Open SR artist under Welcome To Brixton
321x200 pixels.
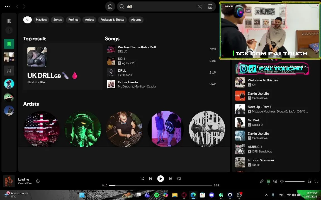click(x=254, y=85)
